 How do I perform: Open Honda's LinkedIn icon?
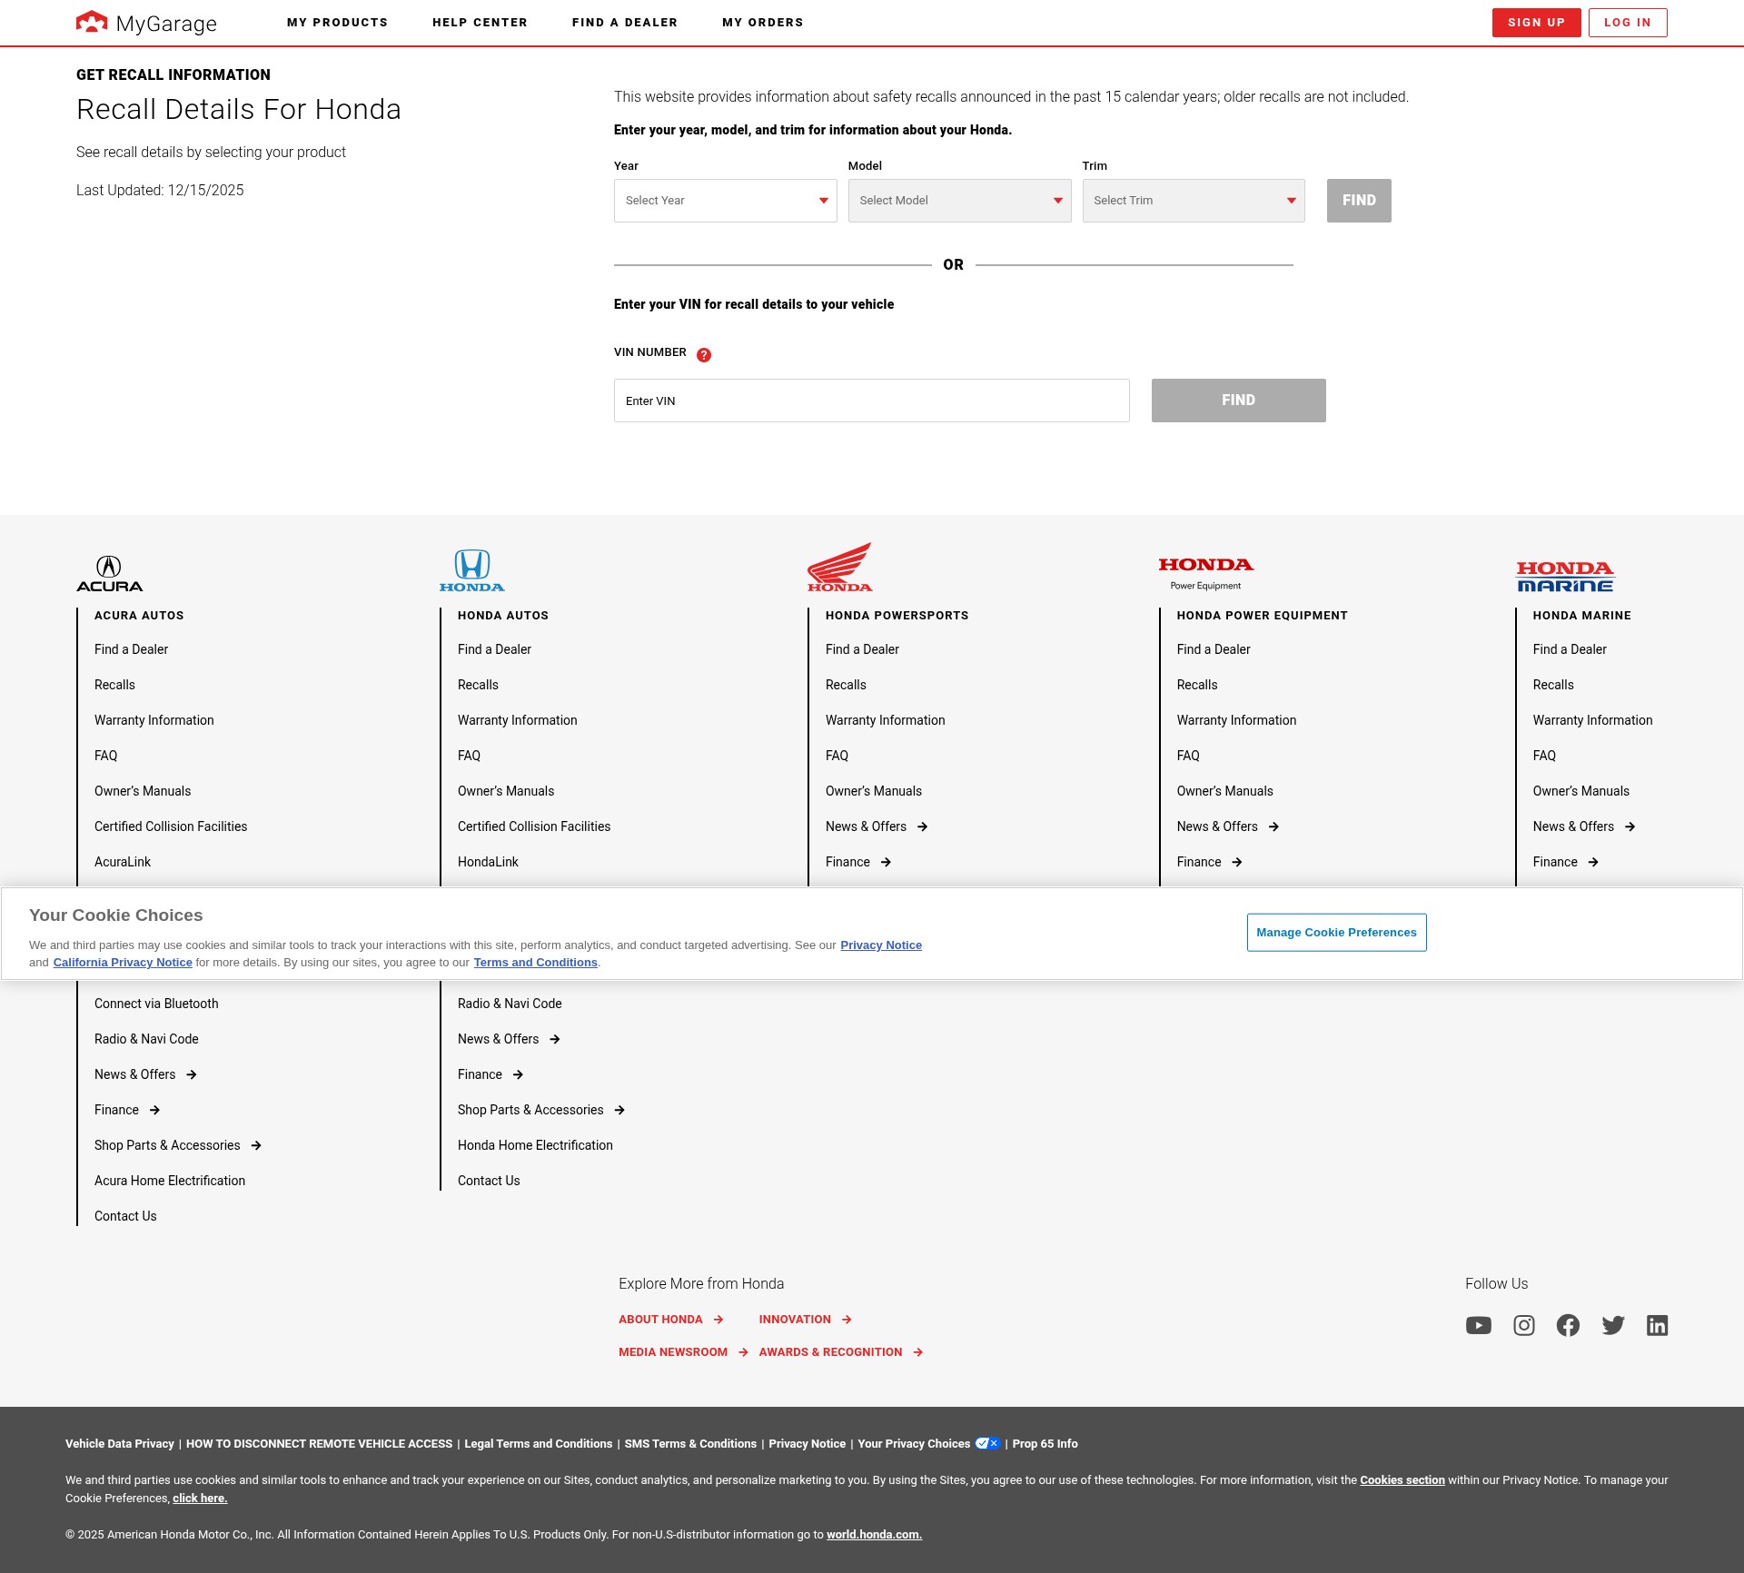(1658, 1326)
